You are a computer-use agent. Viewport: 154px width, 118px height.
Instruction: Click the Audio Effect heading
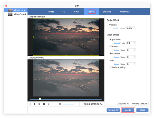tap(113, 20)
